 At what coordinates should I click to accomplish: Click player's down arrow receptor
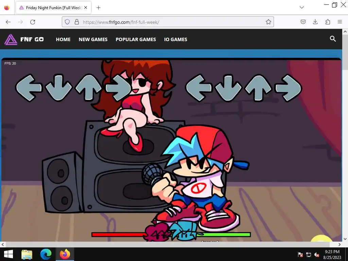coord(228,88)
